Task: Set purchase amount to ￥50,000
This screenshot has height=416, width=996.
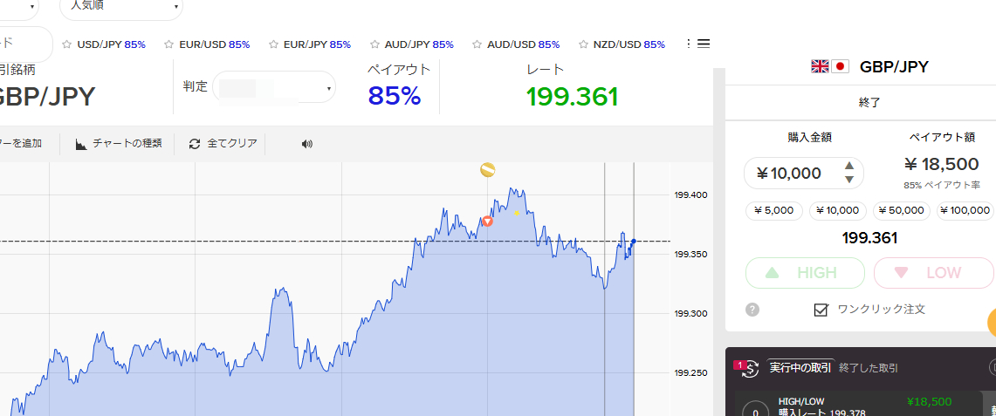Action: [x=902, y=210]
